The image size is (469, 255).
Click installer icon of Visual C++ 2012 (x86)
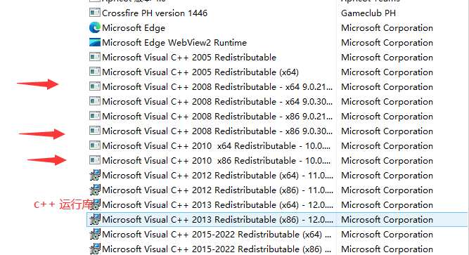click(x=95, y=190)
